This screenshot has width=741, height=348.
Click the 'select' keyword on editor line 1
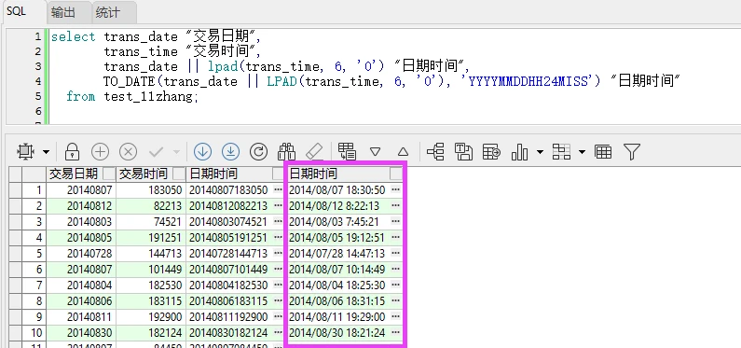coord(74,37)
